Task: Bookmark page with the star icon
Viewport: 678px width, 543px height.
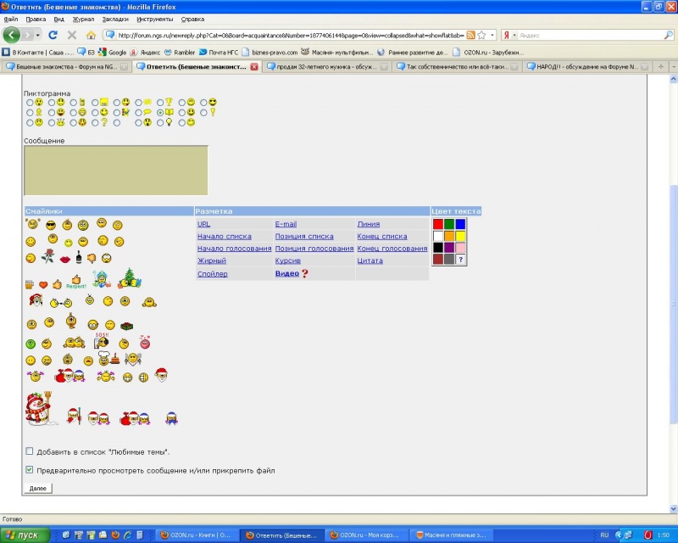Action: [x=481, y=35]
